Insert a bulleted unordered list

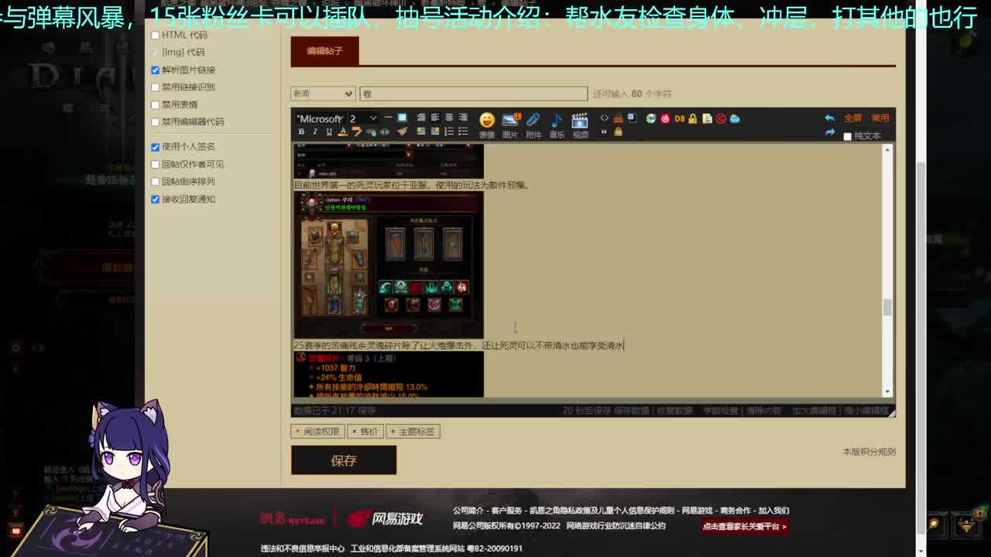462,132
